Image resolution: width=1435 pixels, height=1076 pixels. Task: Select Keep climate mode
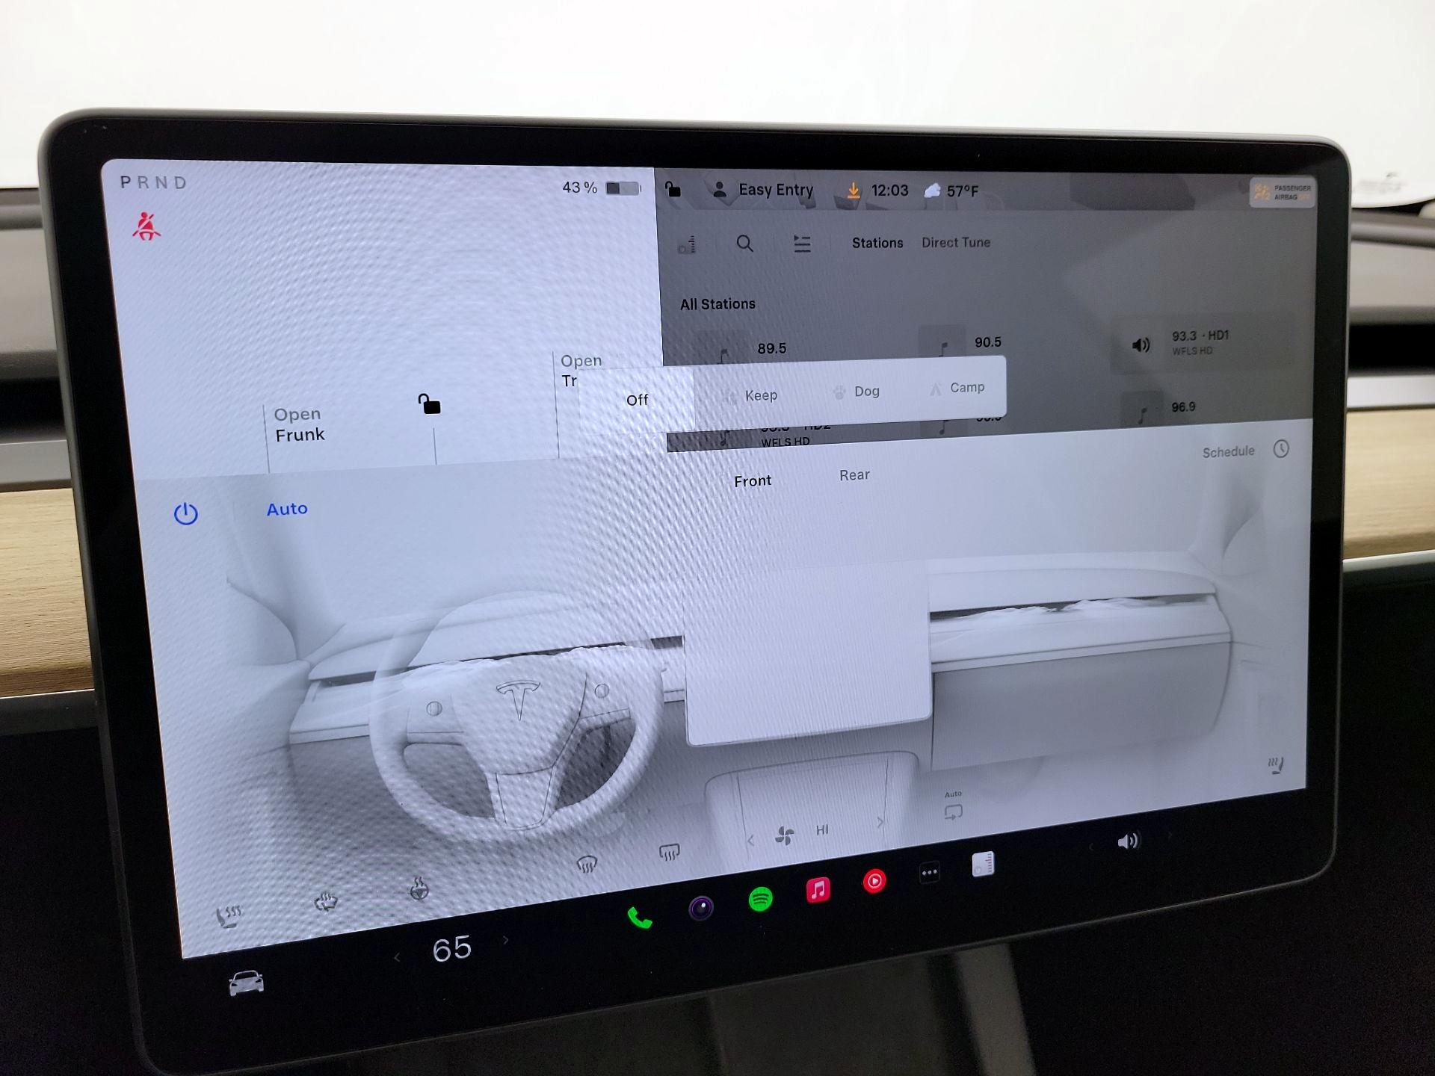tap(753, 395)
